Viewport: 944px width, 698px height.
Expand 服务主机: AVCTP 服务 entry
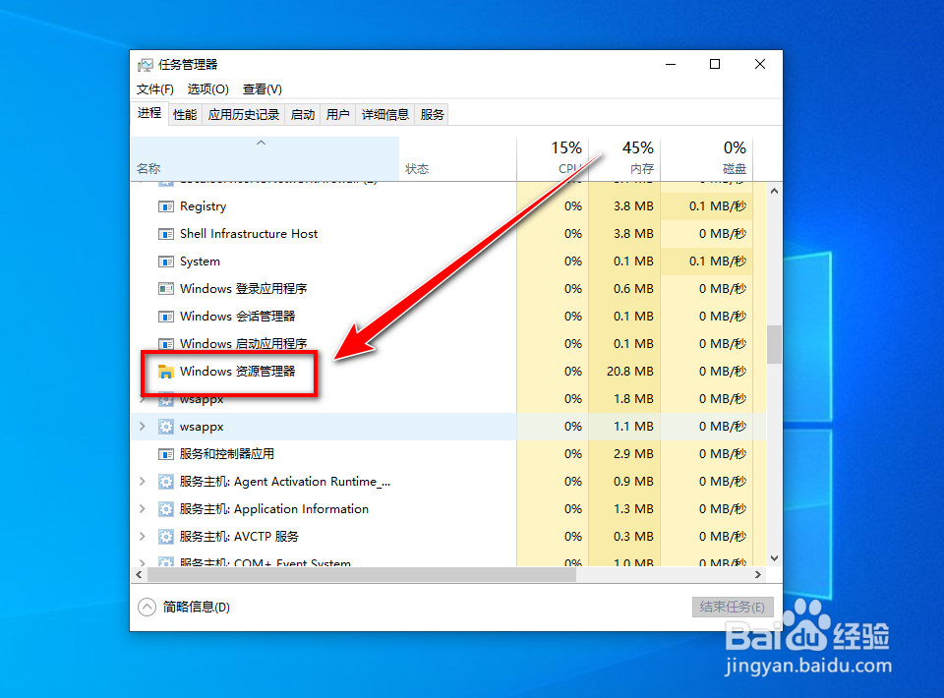pyautogui.click(x=144, y=536)
